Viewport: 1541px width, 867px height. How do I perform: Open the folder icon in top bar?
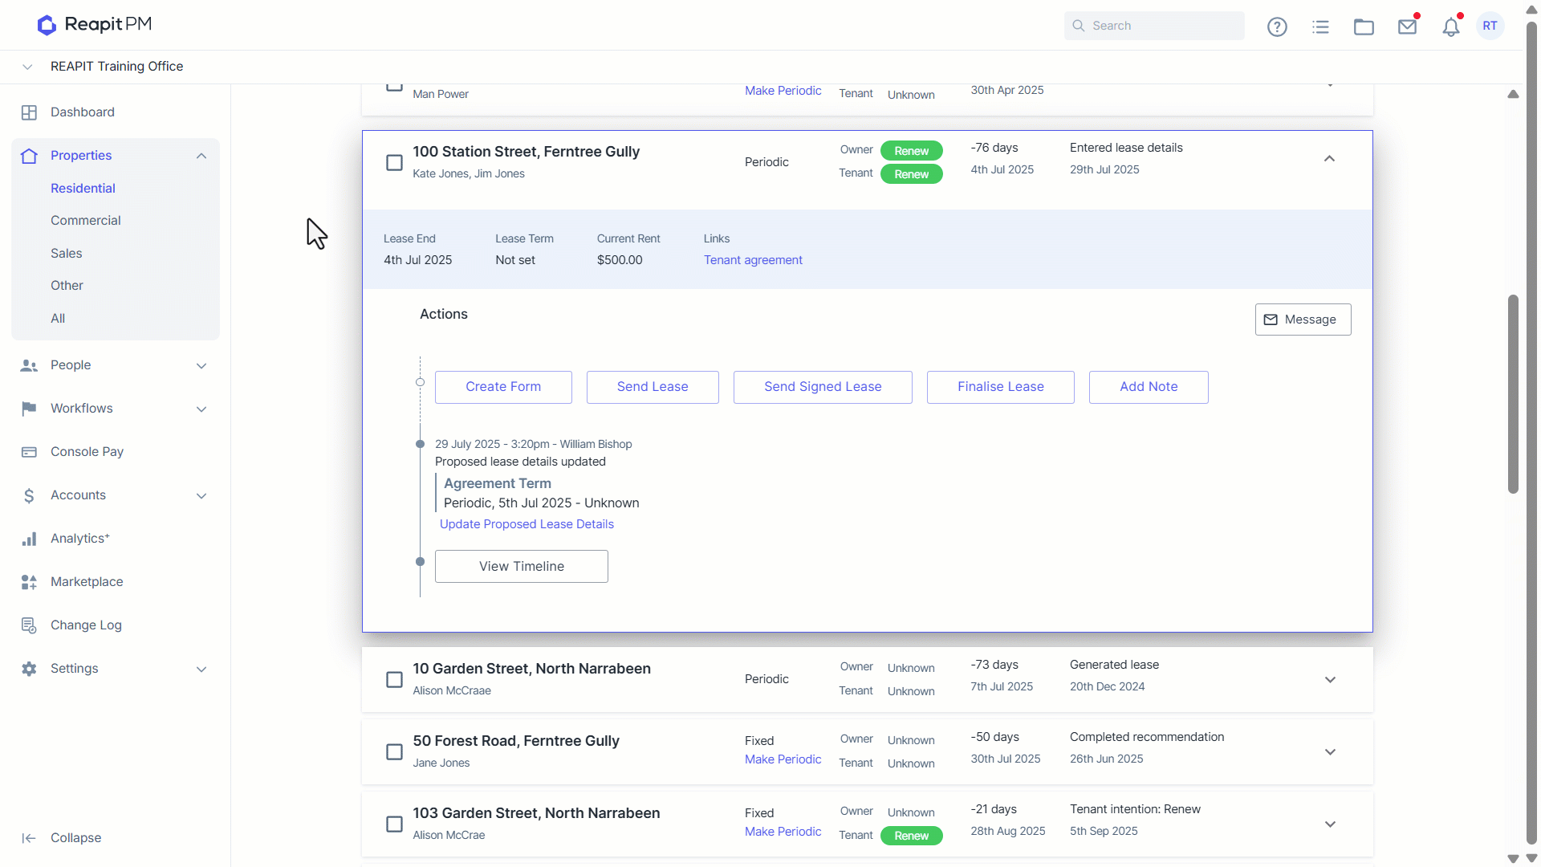coord(1364,26)
